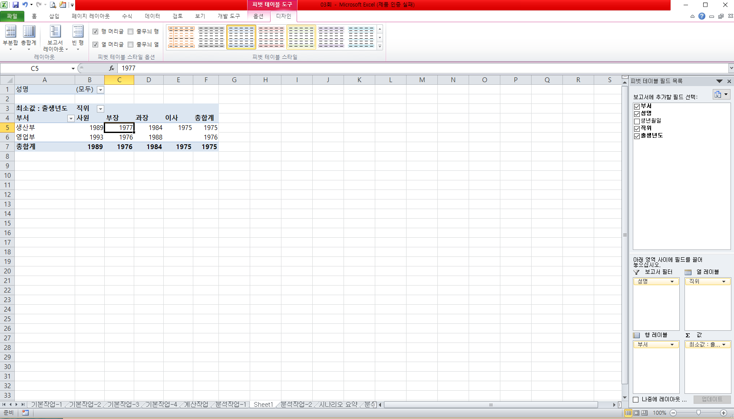Open the 부서 row label filter dropdown
734x419 pixels.
71,118
